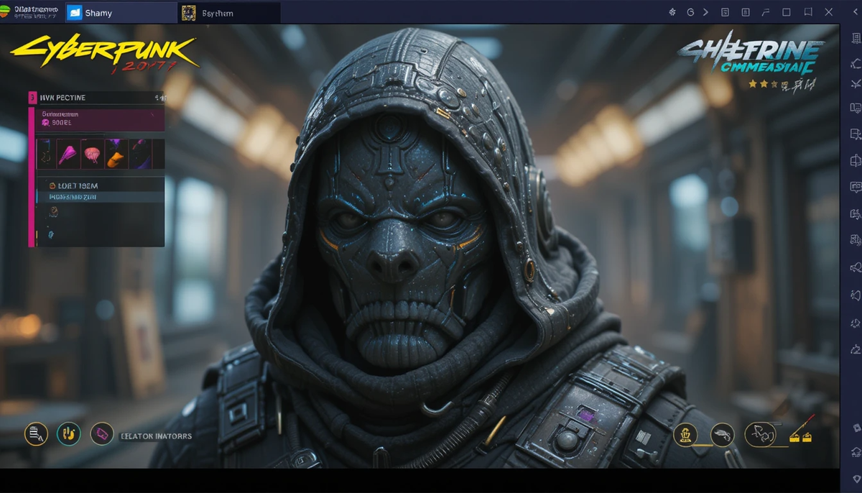
Task: Select the blue highlighted row in the panel
Action: tap(100, 196)
